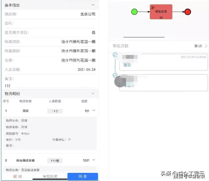Expand the 高压输送泵管 item row chevron
Screen dimensions: 209x181
[x=94, y=160]
